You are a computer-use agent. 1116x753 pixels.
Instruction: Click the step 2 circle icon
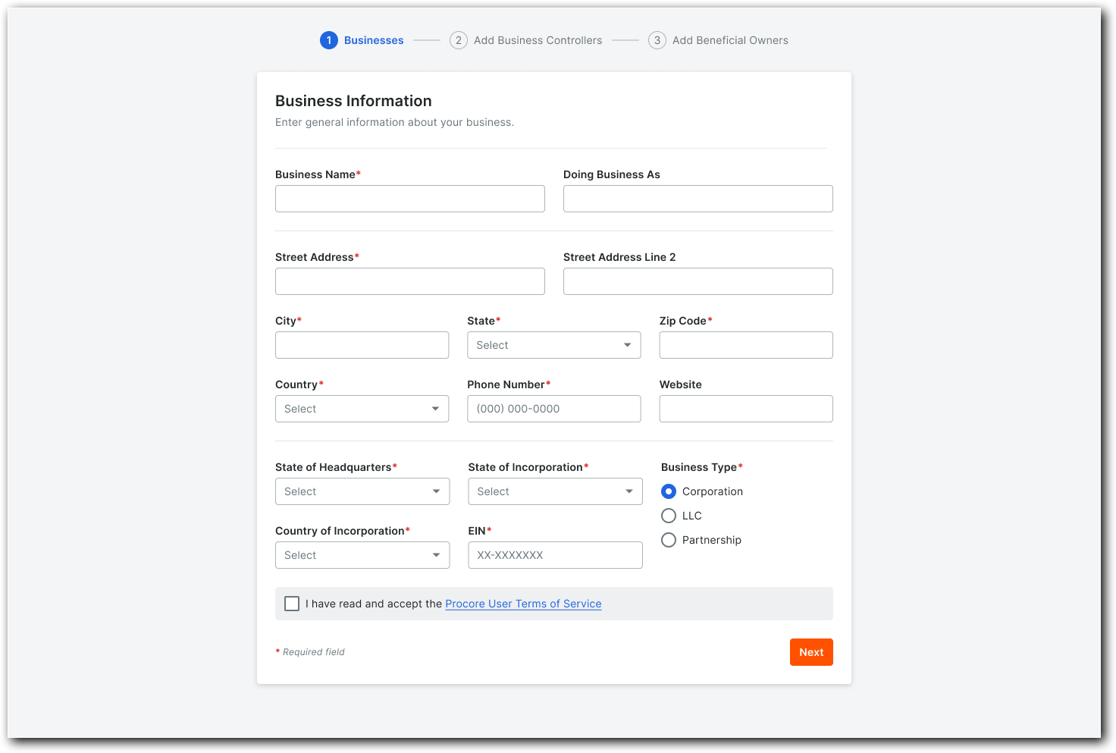459,40
